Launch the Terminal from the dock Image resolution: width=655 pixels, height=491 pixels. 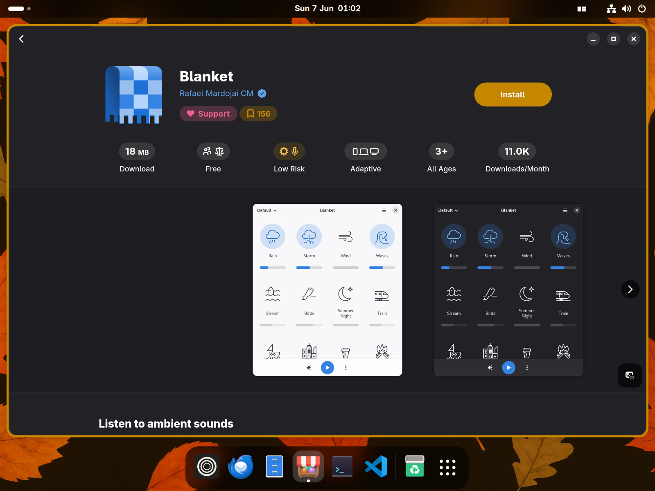tap(342, 466)
